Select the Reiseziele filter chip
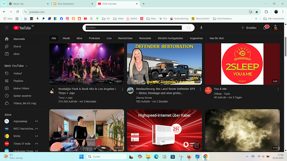The image size is (287, 161). pos(145,38)
